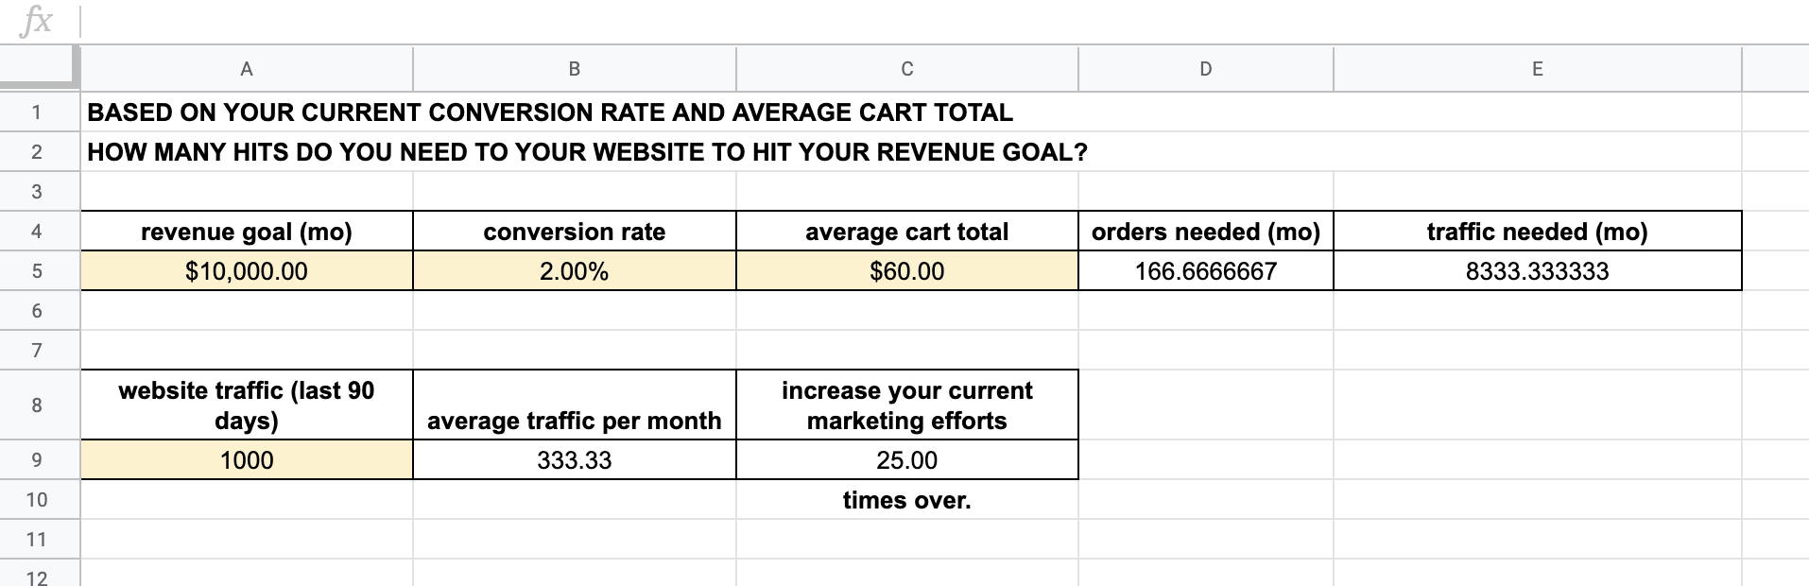Select row 10 header

[x=37, y=500]
